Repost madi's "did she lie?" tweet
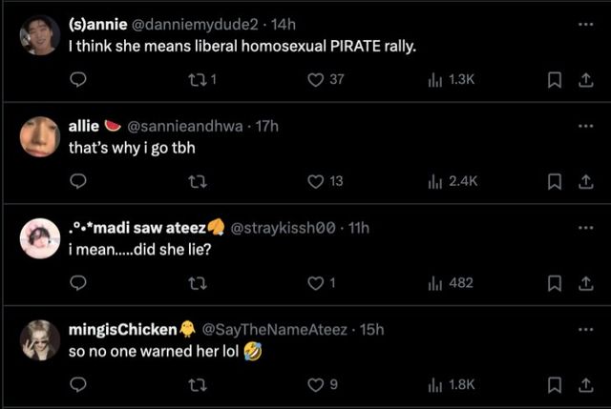The width and height of the screenshot is (611, 409). [198, 282]
